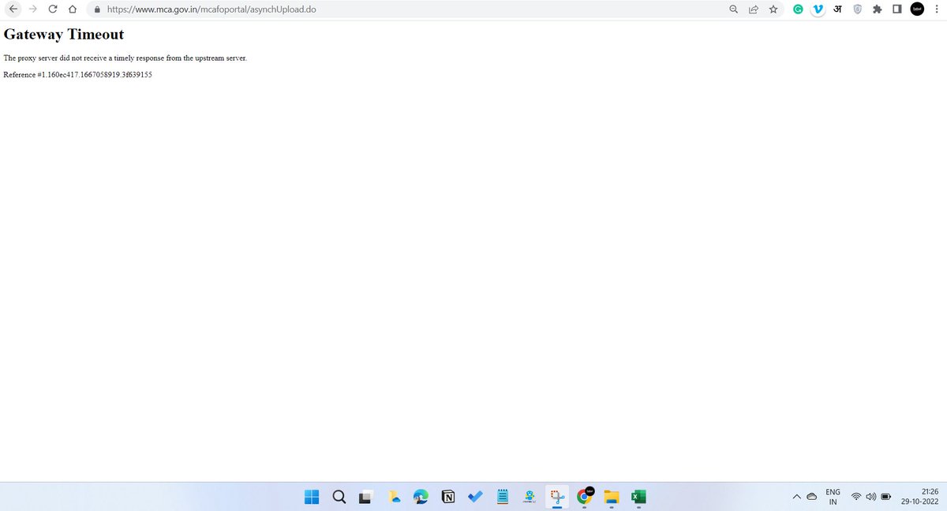Open File Explorer from taskbar

612,497
